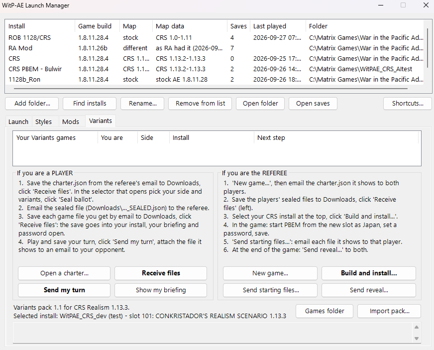The image size is (434, 350).
Task: Click the log box scroll up arrow
Action: (416, 327)
